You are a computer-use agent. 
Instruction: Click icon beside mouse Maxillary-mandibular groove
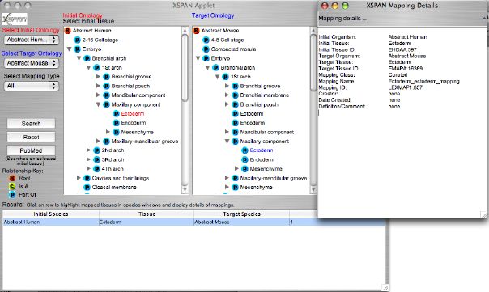(235, 178)
